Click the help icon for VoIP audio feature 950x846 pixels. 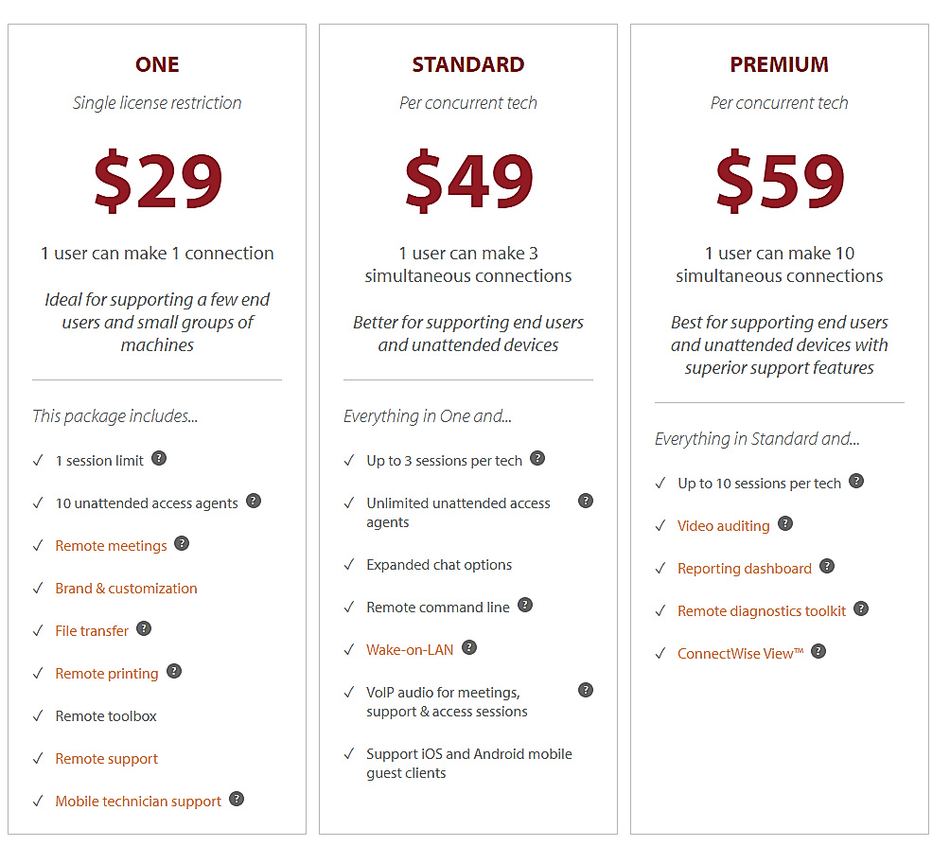click(x=586, y=689)
